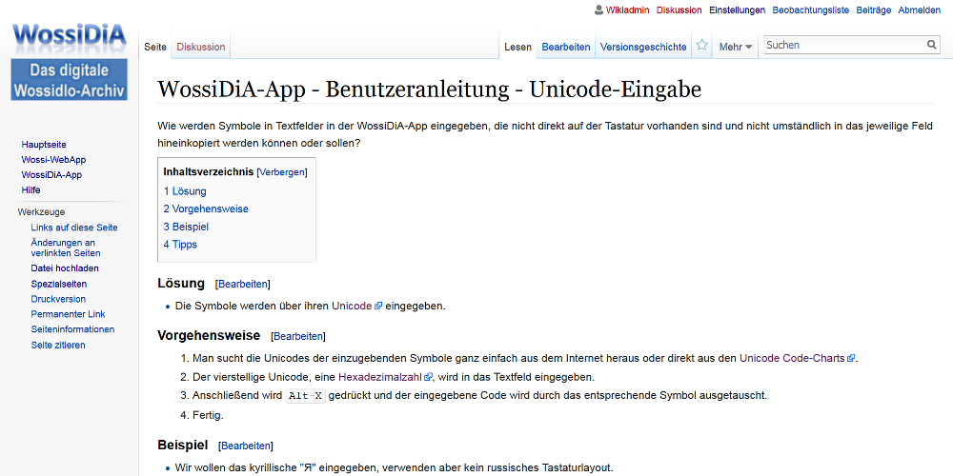Switch to the Seite tab

pos(155,47)
